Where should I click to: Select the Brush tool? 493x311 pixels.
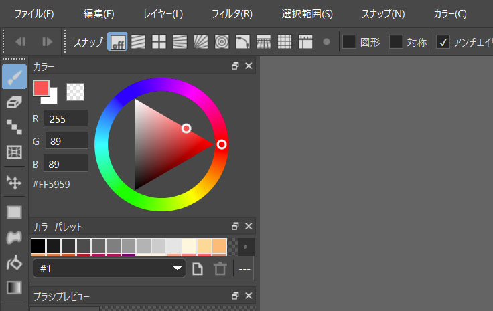click(15, 76)
